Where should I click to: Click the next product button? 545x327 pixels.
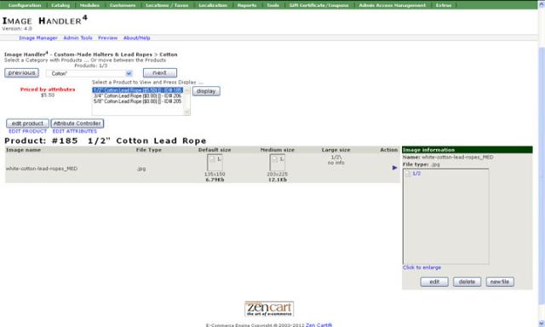(x=160, y=73)
